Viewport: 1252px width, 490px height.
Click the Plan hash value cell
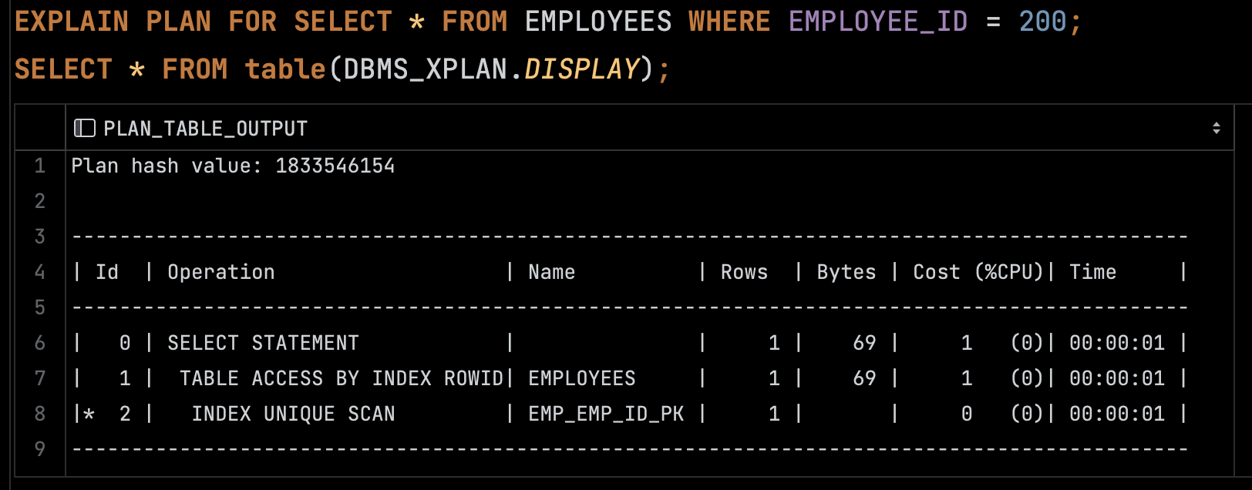pyautogui.click(x=649, y=166)
